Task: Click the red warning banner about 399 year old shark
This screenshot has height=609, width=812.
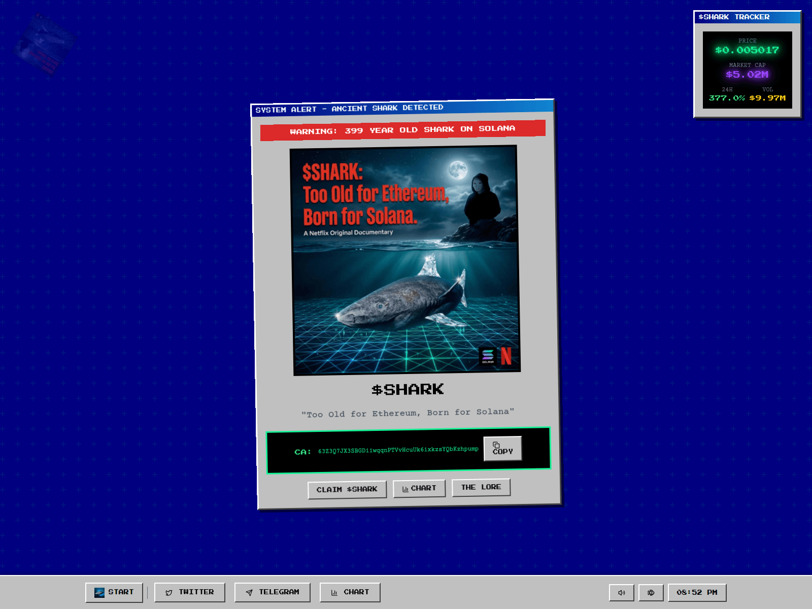Action: pos(403,130)
